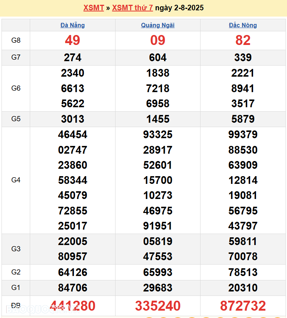Open the XSMT thứ 7 link
This screenshot has width=287, height=318.
coord(132,8)
